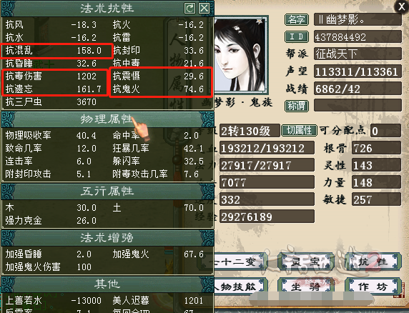Select the 其他 section header
This screenshot has width=409, height=313.
point(107,284)
